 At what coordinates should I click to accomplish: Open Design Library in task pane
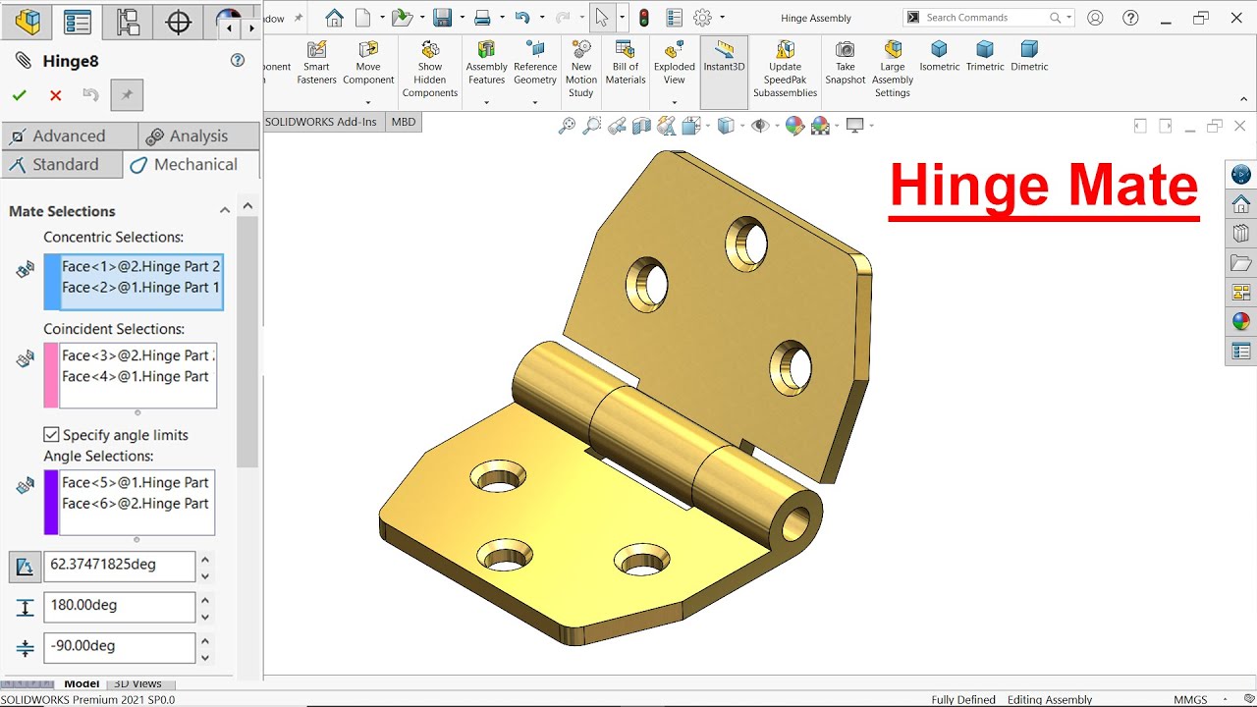click(x=1241, y=234)
